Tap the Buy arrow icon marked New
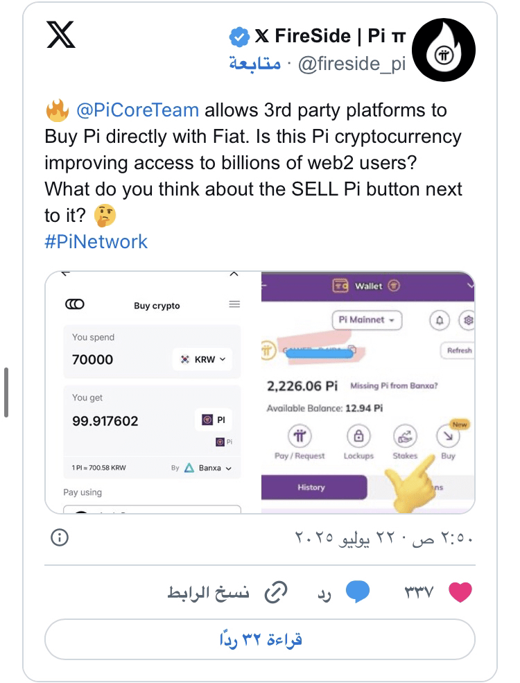 [449, 435]
